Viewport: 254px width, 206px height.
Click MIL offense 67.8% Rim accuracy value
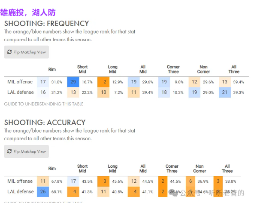pyautogui.click(x=57, y=181)
